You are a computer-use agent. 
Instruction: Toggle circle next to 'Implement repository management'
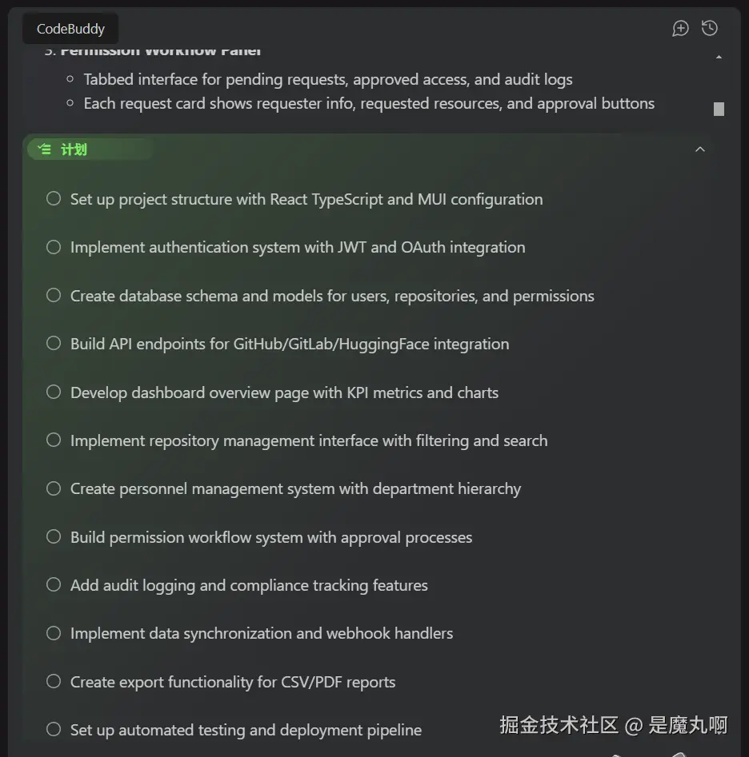click(54, 440)
